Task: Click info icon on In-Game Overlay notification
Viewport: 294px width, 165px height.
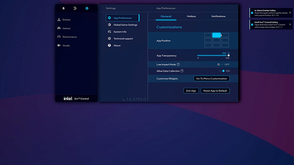Action: 252,13
